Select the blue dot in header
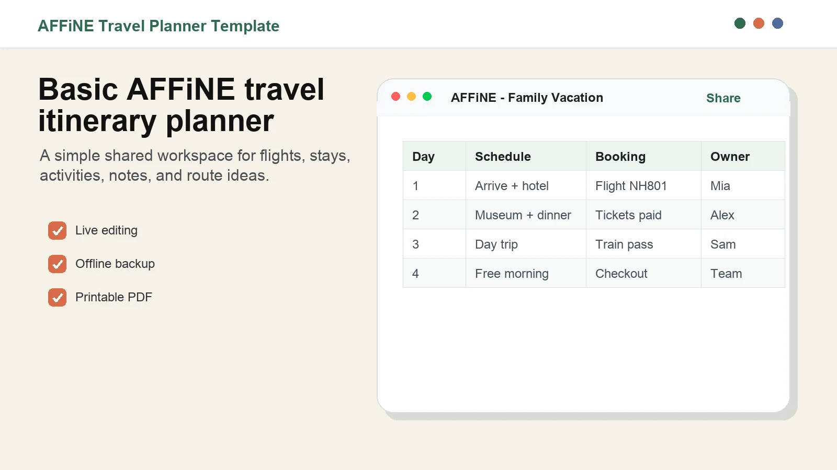The height and width of the screenshot is (470, 837). click(x=777, y=23)
